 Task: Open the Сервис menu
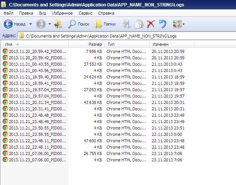[x=85, y=13]
